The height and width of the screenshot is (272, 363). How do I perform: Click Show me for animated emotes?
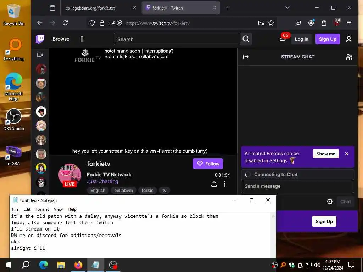326,154
